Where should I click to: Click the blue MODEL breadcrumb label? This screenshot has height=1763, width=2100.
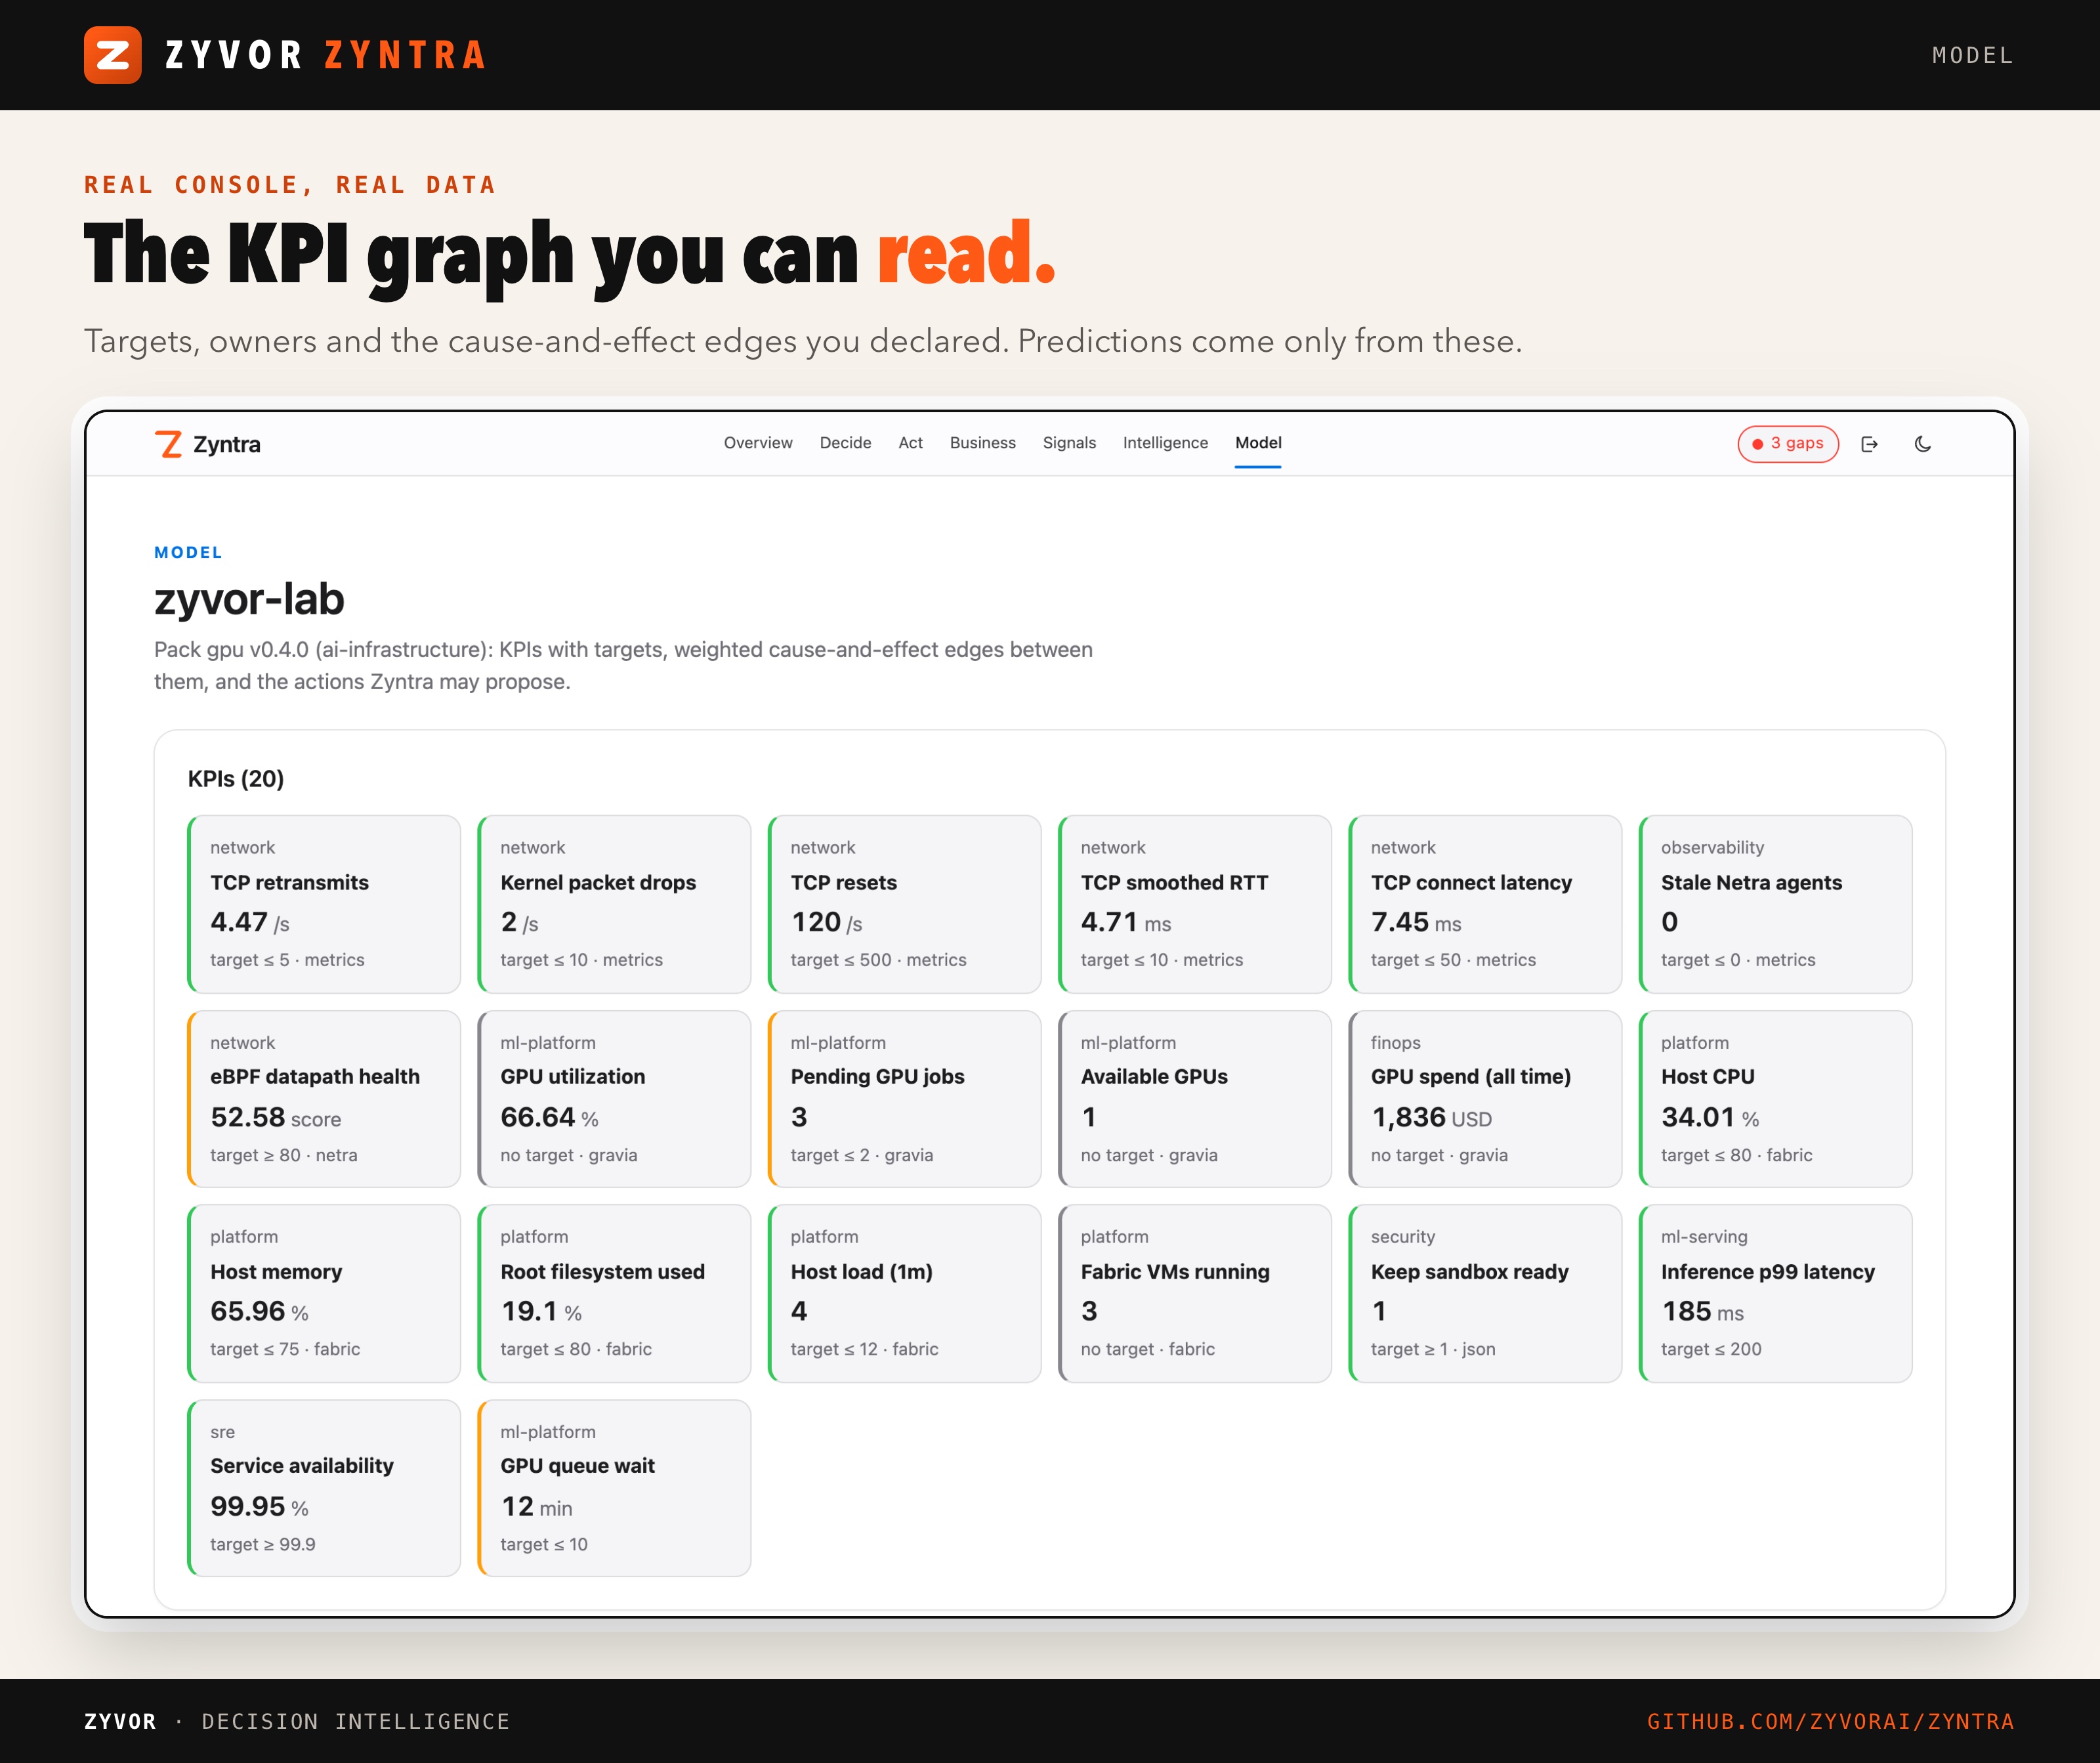[x=189, y=552]
